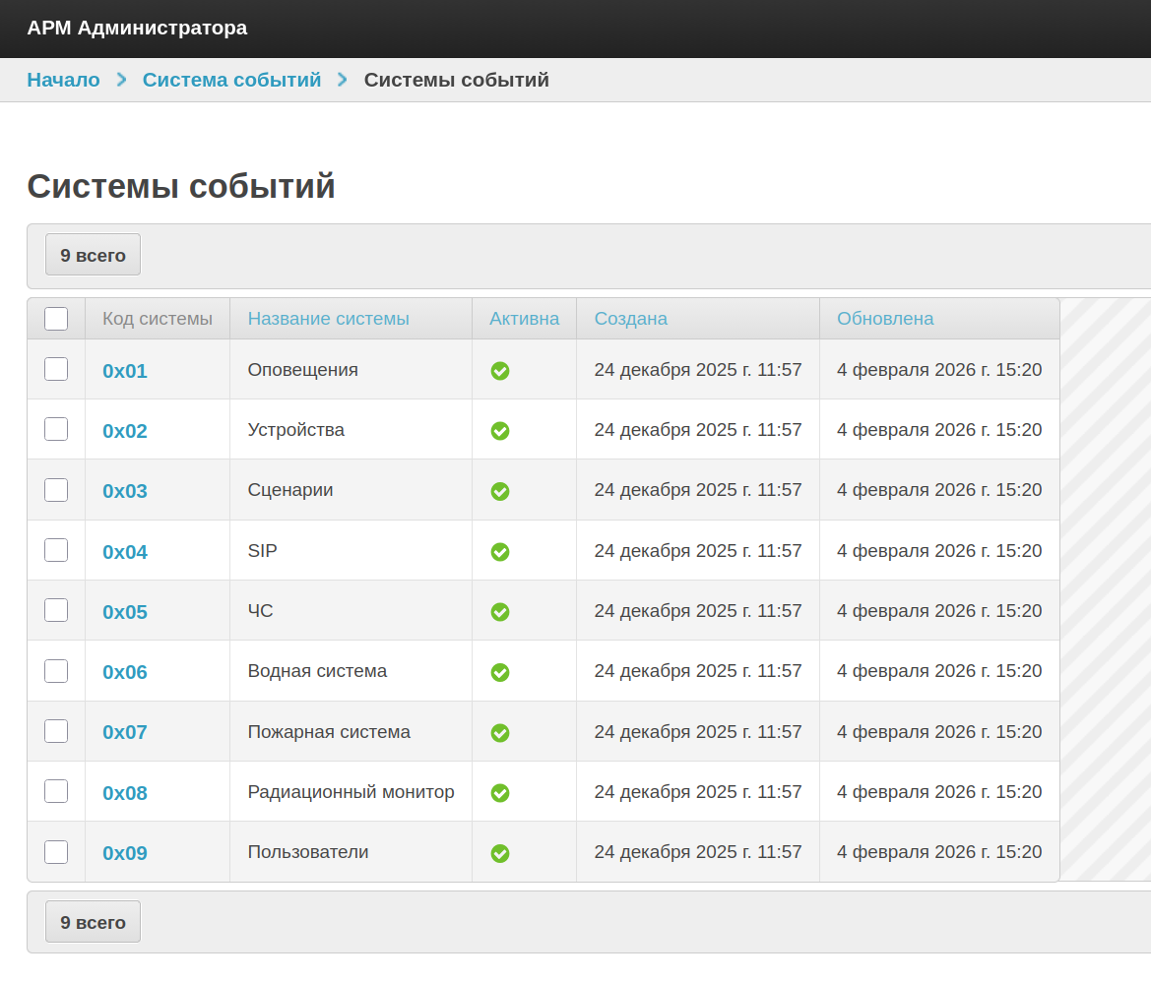The image size is (1151, 982).
Task: Click the active checkmark icon for SIP
Action: tap(500, 552)
